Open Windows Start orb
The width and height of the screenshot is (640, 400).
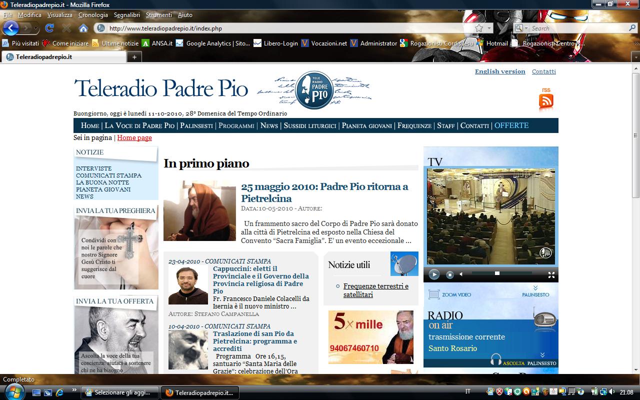pyautogui.click(x=13, y=391)
